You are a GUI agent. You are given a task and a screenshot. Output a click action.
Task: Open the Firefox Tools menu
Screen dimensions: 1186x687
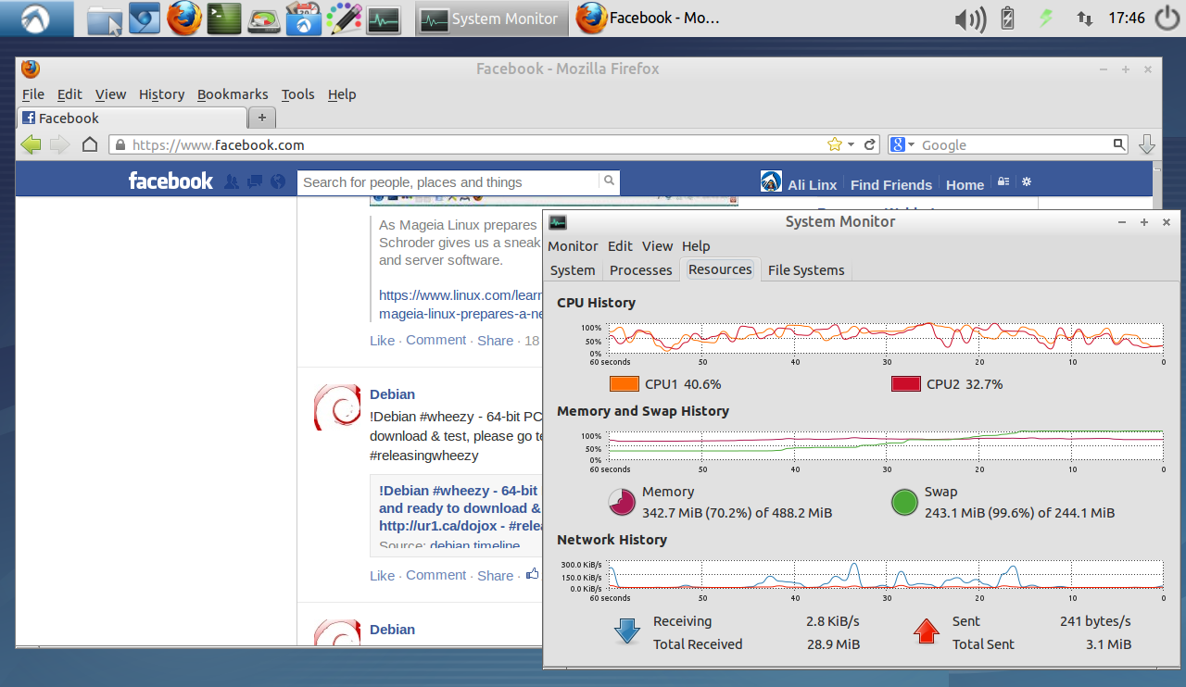[x=298, y=94]
